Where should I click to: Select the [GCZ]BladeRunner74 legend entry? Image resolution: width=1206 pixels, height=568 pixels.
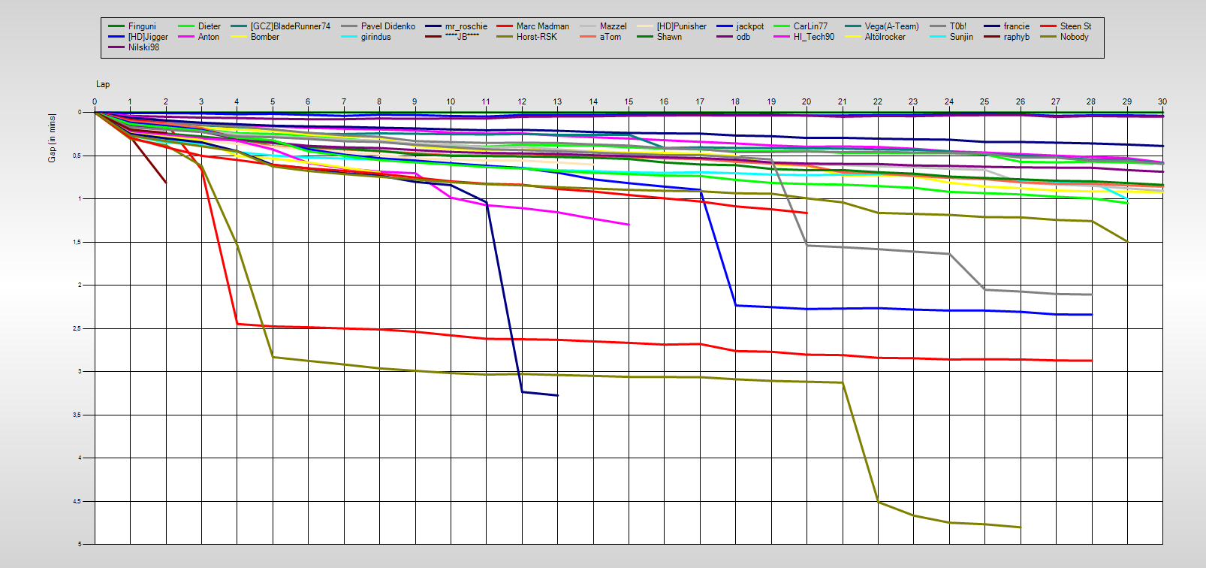[x=290, y=26]
